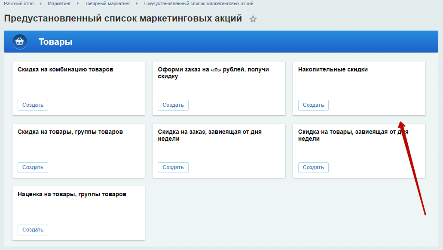Create Скидка на комбинацию товаров

33,105
